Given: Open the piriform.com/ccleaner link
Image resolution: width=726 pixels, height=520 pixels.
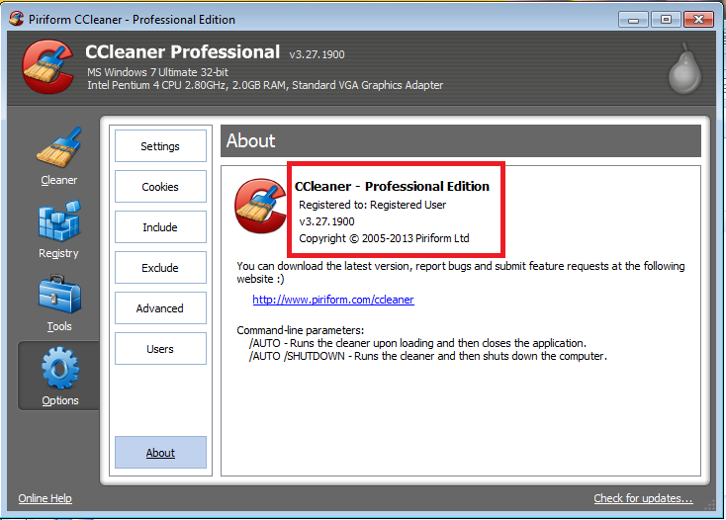Looking at the screenshot, I should [x=333, y=300].
